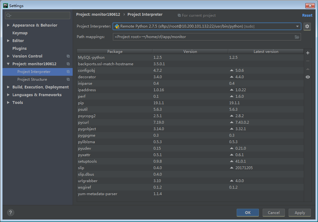Image resolution: width=318 pixels, height=222 pixels.
Task: Click the plus icon to install package
Action: [x=308, y=53]
